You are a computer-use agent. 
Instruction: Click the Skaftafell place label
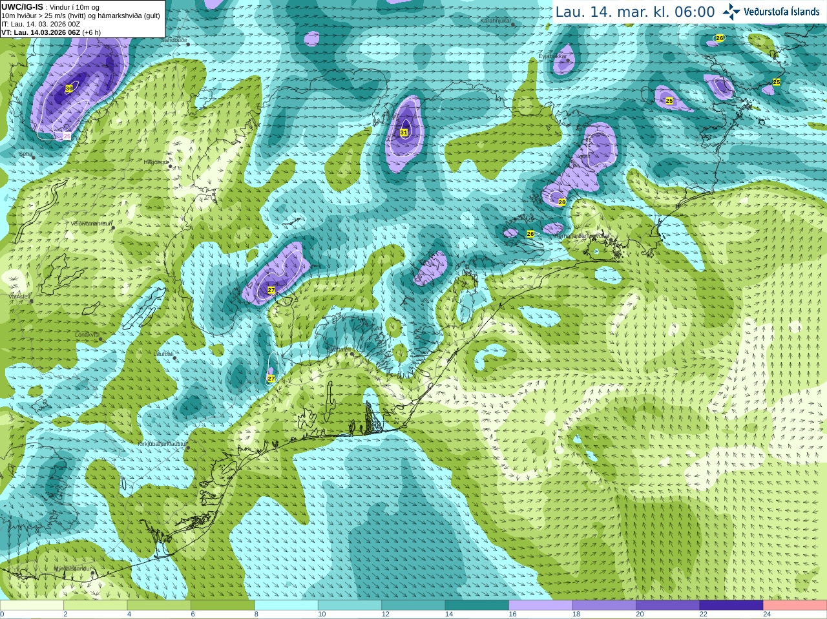click(338, 349)
